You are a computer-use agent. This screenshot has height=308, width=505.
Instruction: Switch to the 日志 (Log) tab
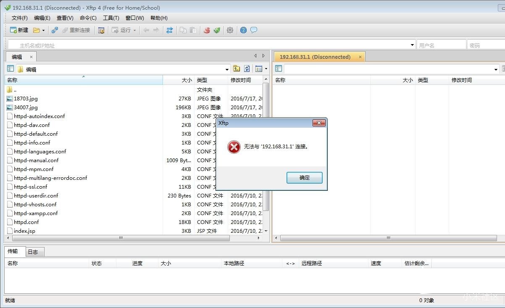34,251
